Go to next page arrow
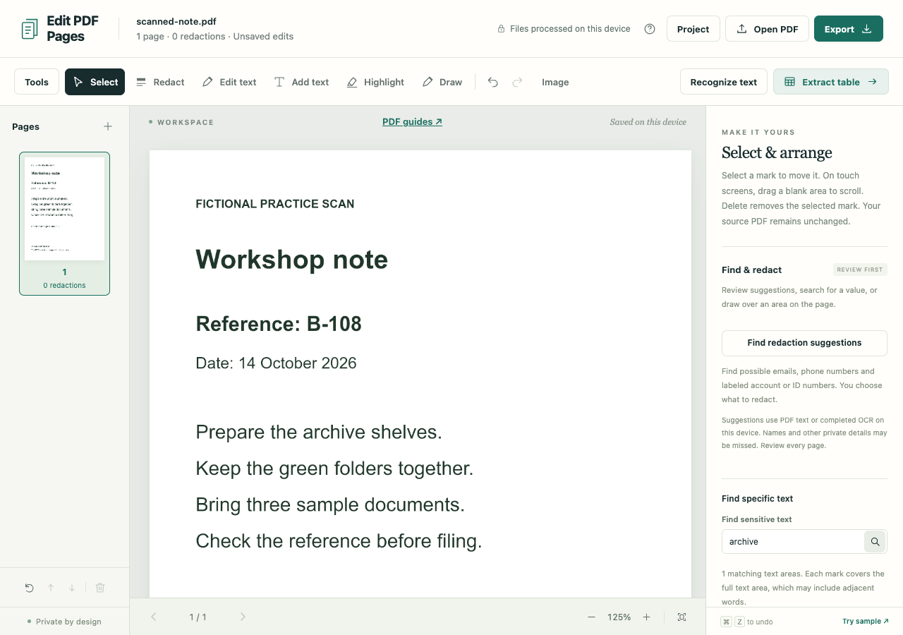 [243, 617]
